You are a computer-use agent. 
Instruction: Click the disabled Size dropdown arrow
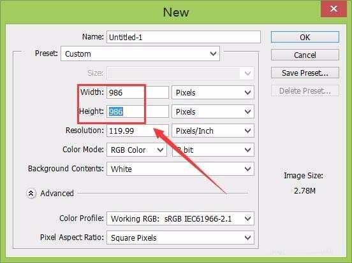tap(247, 73)
